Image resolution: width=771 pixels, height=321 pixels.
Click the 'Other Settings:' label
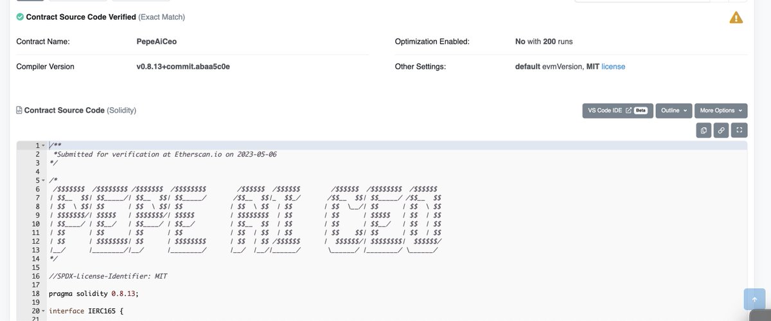click(x=420, y=67)
